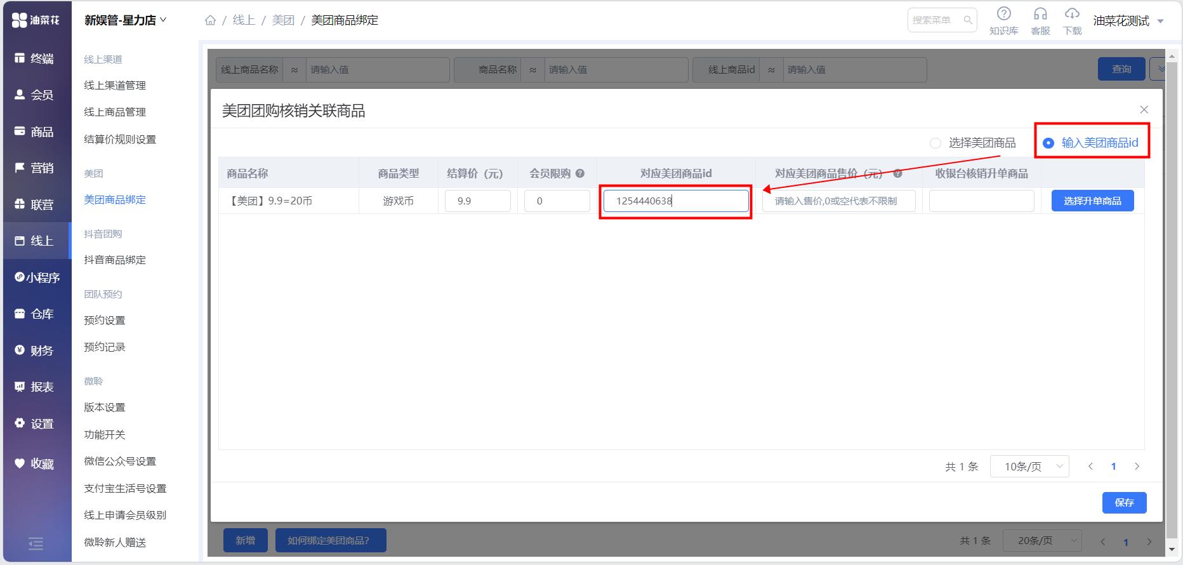Open the 仓库 sidebar section
Screen dimensions: 1183x565
(x=36, y=314)
